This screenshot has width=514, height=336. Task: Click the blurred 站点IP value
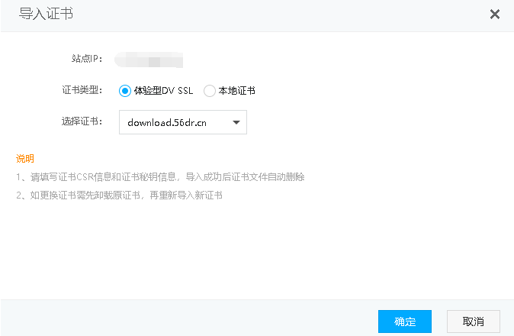149,60
